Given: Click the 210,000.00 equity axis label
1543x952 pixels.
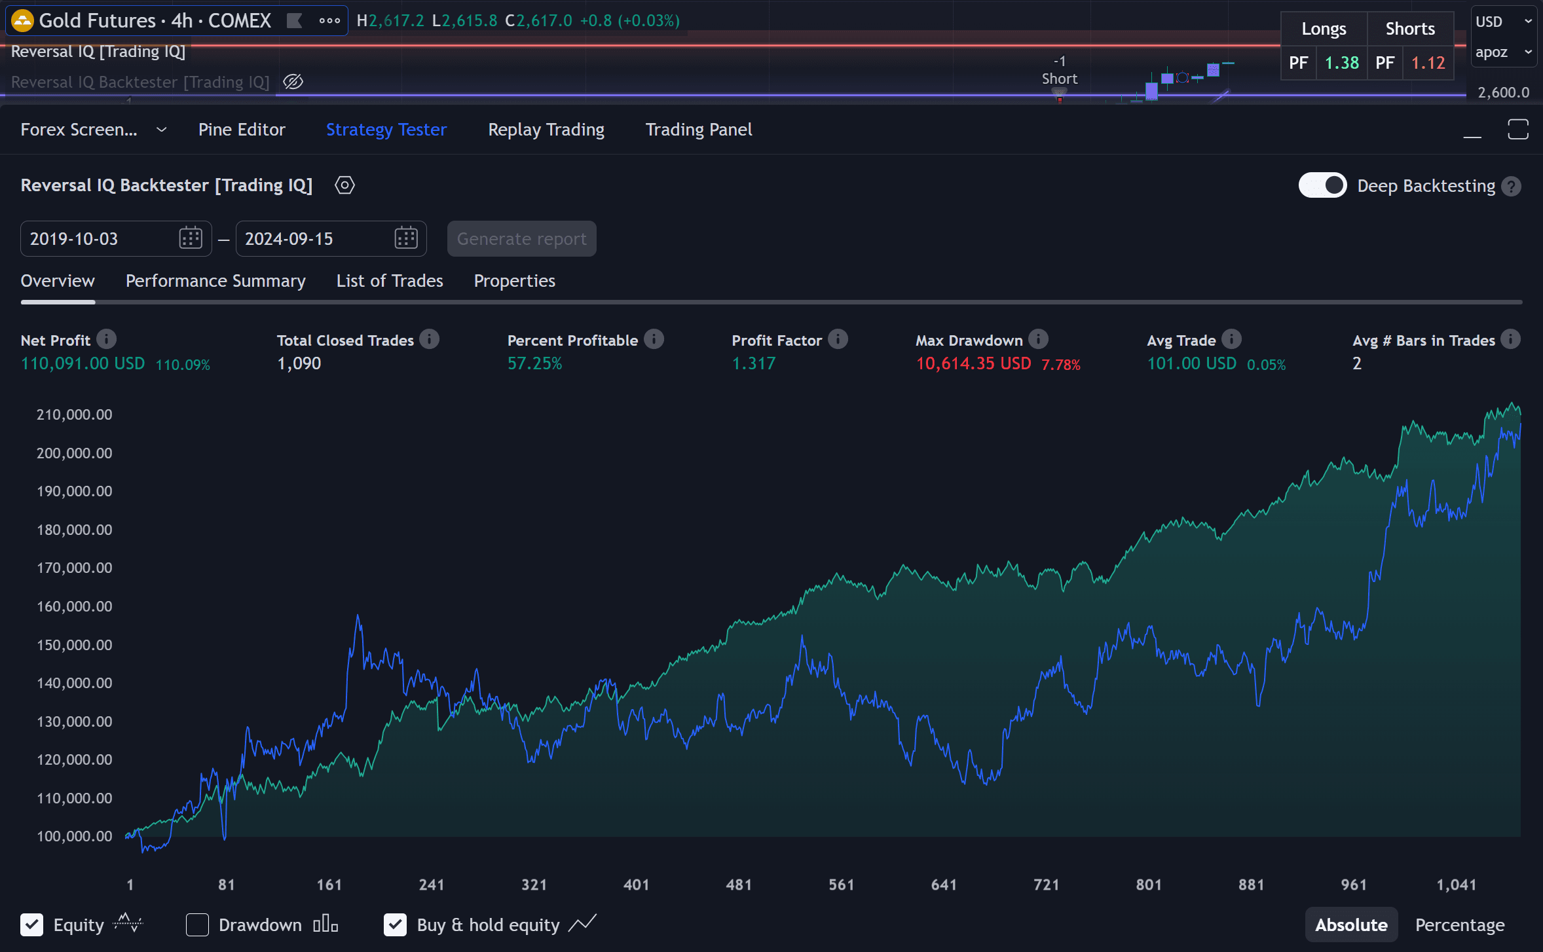Looking at the screenshot, I should (x=74, y=414).
